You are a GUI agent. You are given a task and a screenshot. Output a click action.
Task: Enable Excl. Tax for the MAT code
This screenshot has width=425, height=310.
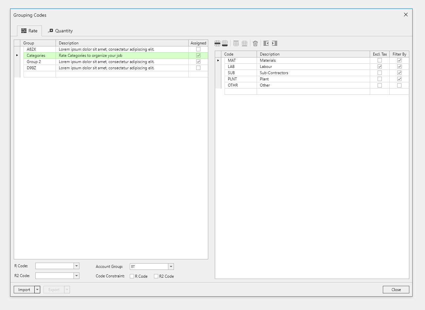pyautogui.click(x=380, y=60)
